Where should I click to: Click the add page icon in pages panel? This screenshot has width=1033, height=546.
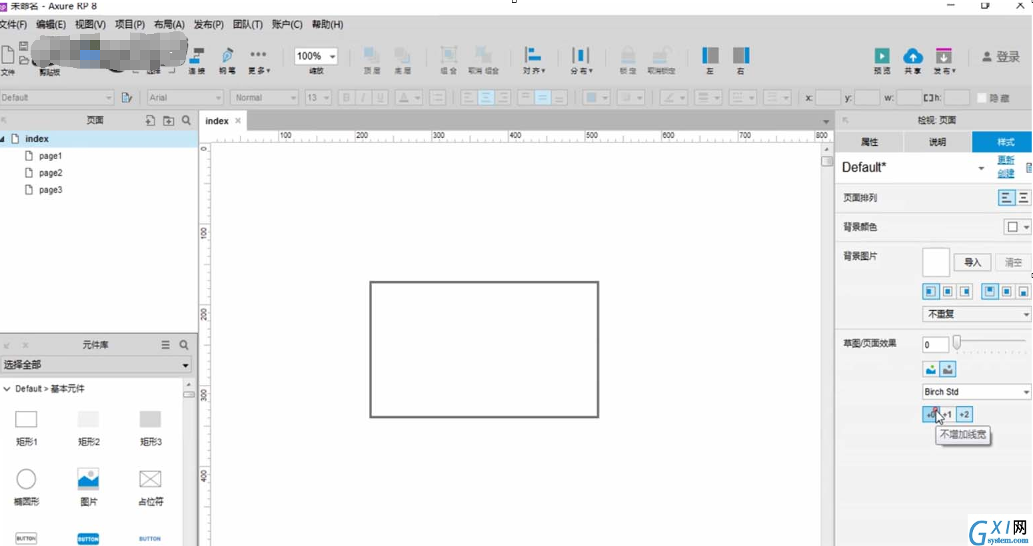pos(150,121)
